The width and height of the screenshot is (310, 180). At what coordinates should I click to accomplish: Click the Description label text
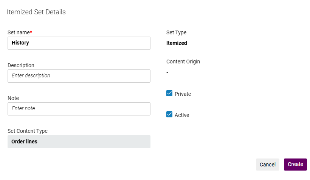(x=21, y=65)
